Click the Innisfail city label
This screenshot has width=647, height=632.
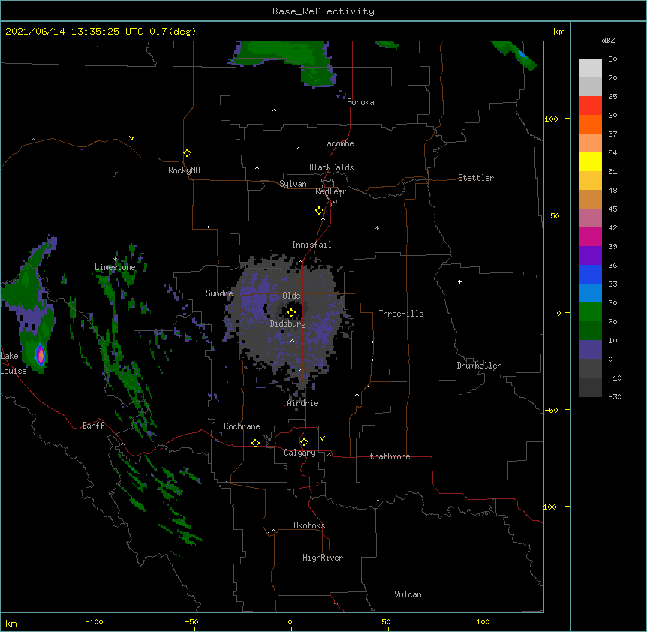pos(311,245)
